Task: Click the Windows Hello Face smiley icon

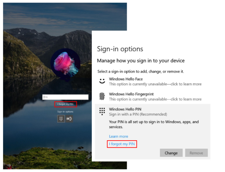Action: pos(102,81)
